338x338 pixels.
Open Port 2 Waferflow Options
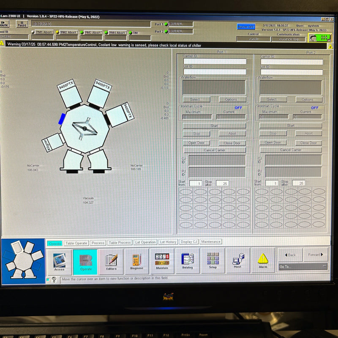tap(307, 100)
